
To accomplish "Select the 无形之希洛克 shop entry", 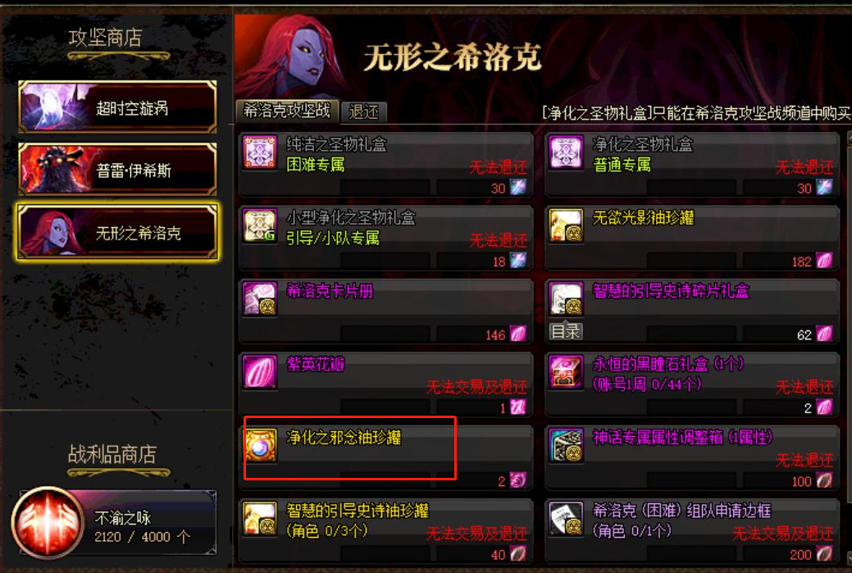I will [x=117, y=233].
